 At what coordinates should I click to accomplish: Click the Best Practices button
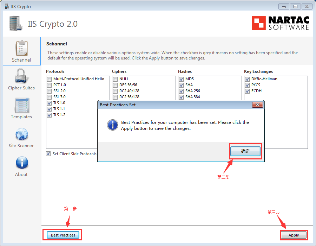click(x=63, y=235)
